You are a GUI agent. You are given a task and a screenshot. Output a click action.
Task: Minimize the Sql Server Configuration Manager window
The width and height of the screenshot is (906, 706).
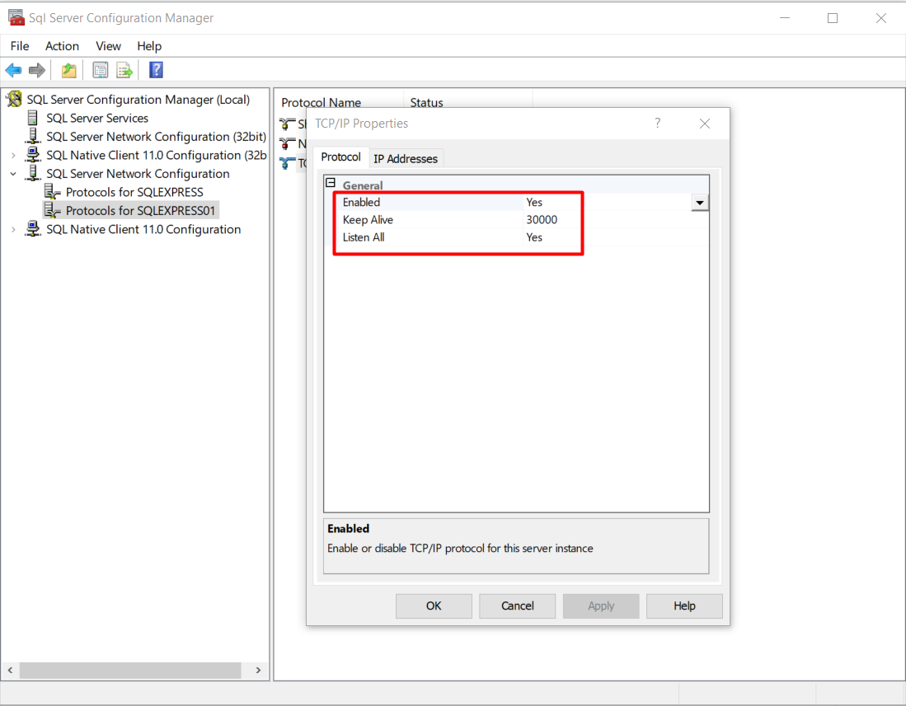(785, 18)
